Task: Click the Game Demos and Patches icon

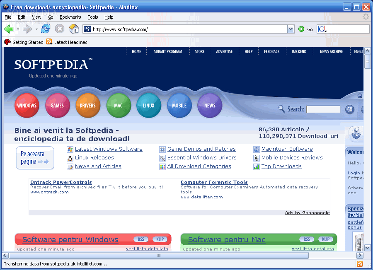Action: pos(162,149)
